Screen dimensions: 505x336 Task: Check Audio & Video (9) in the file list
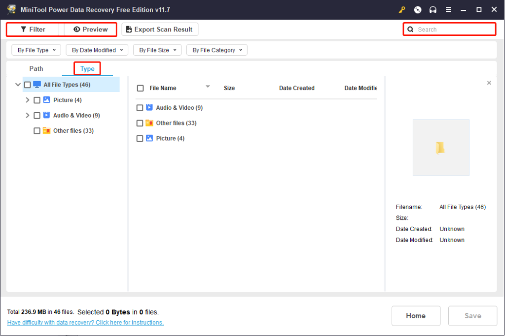(x=140, y=108)
